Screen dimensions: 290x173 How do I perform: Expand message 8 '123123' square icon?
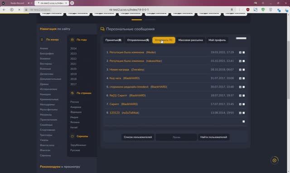(x=240, y=113)
